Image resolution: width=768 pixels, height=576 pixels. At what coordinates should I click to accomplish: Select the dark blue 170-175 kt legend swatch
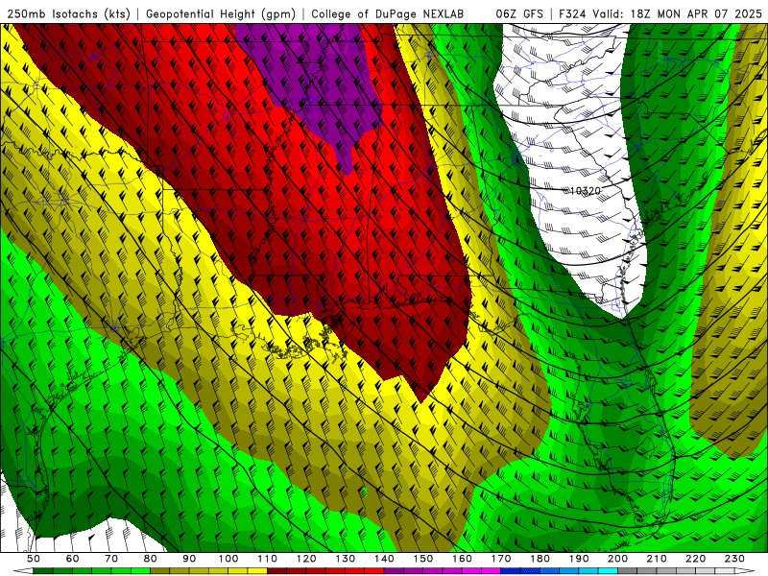(x=511, y=571)
